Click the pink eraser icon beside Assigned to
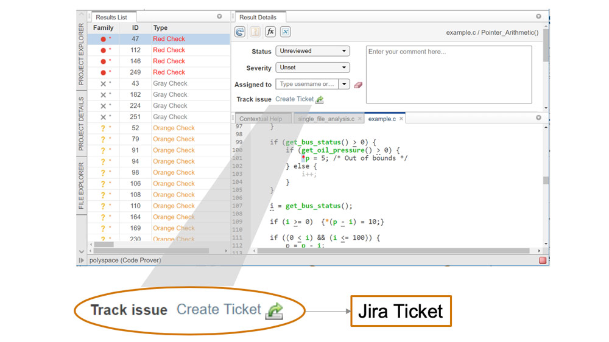This screenshot has height=342, width=609. [x=358, y=85]
